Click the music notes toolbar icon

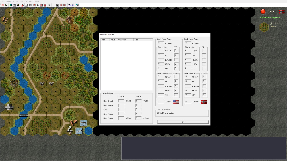(73, 5)
